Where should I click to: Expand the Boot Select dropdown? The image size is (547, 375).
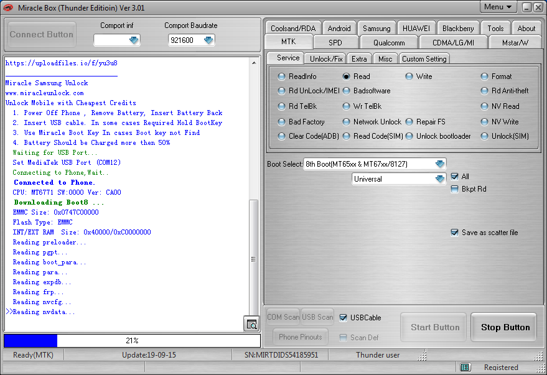coord(440,164)
